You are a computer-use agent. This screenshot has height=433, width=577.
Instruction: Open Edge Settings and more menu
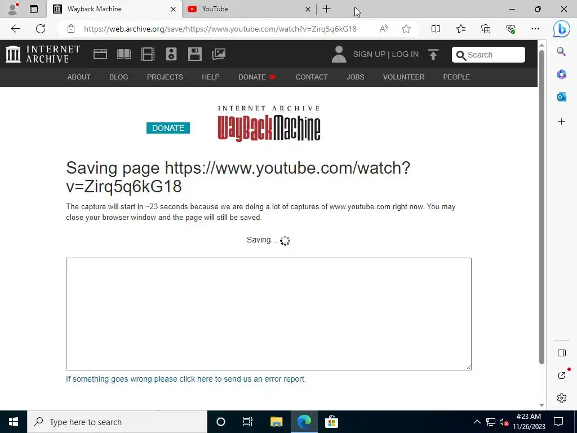(x=535, y=29)
